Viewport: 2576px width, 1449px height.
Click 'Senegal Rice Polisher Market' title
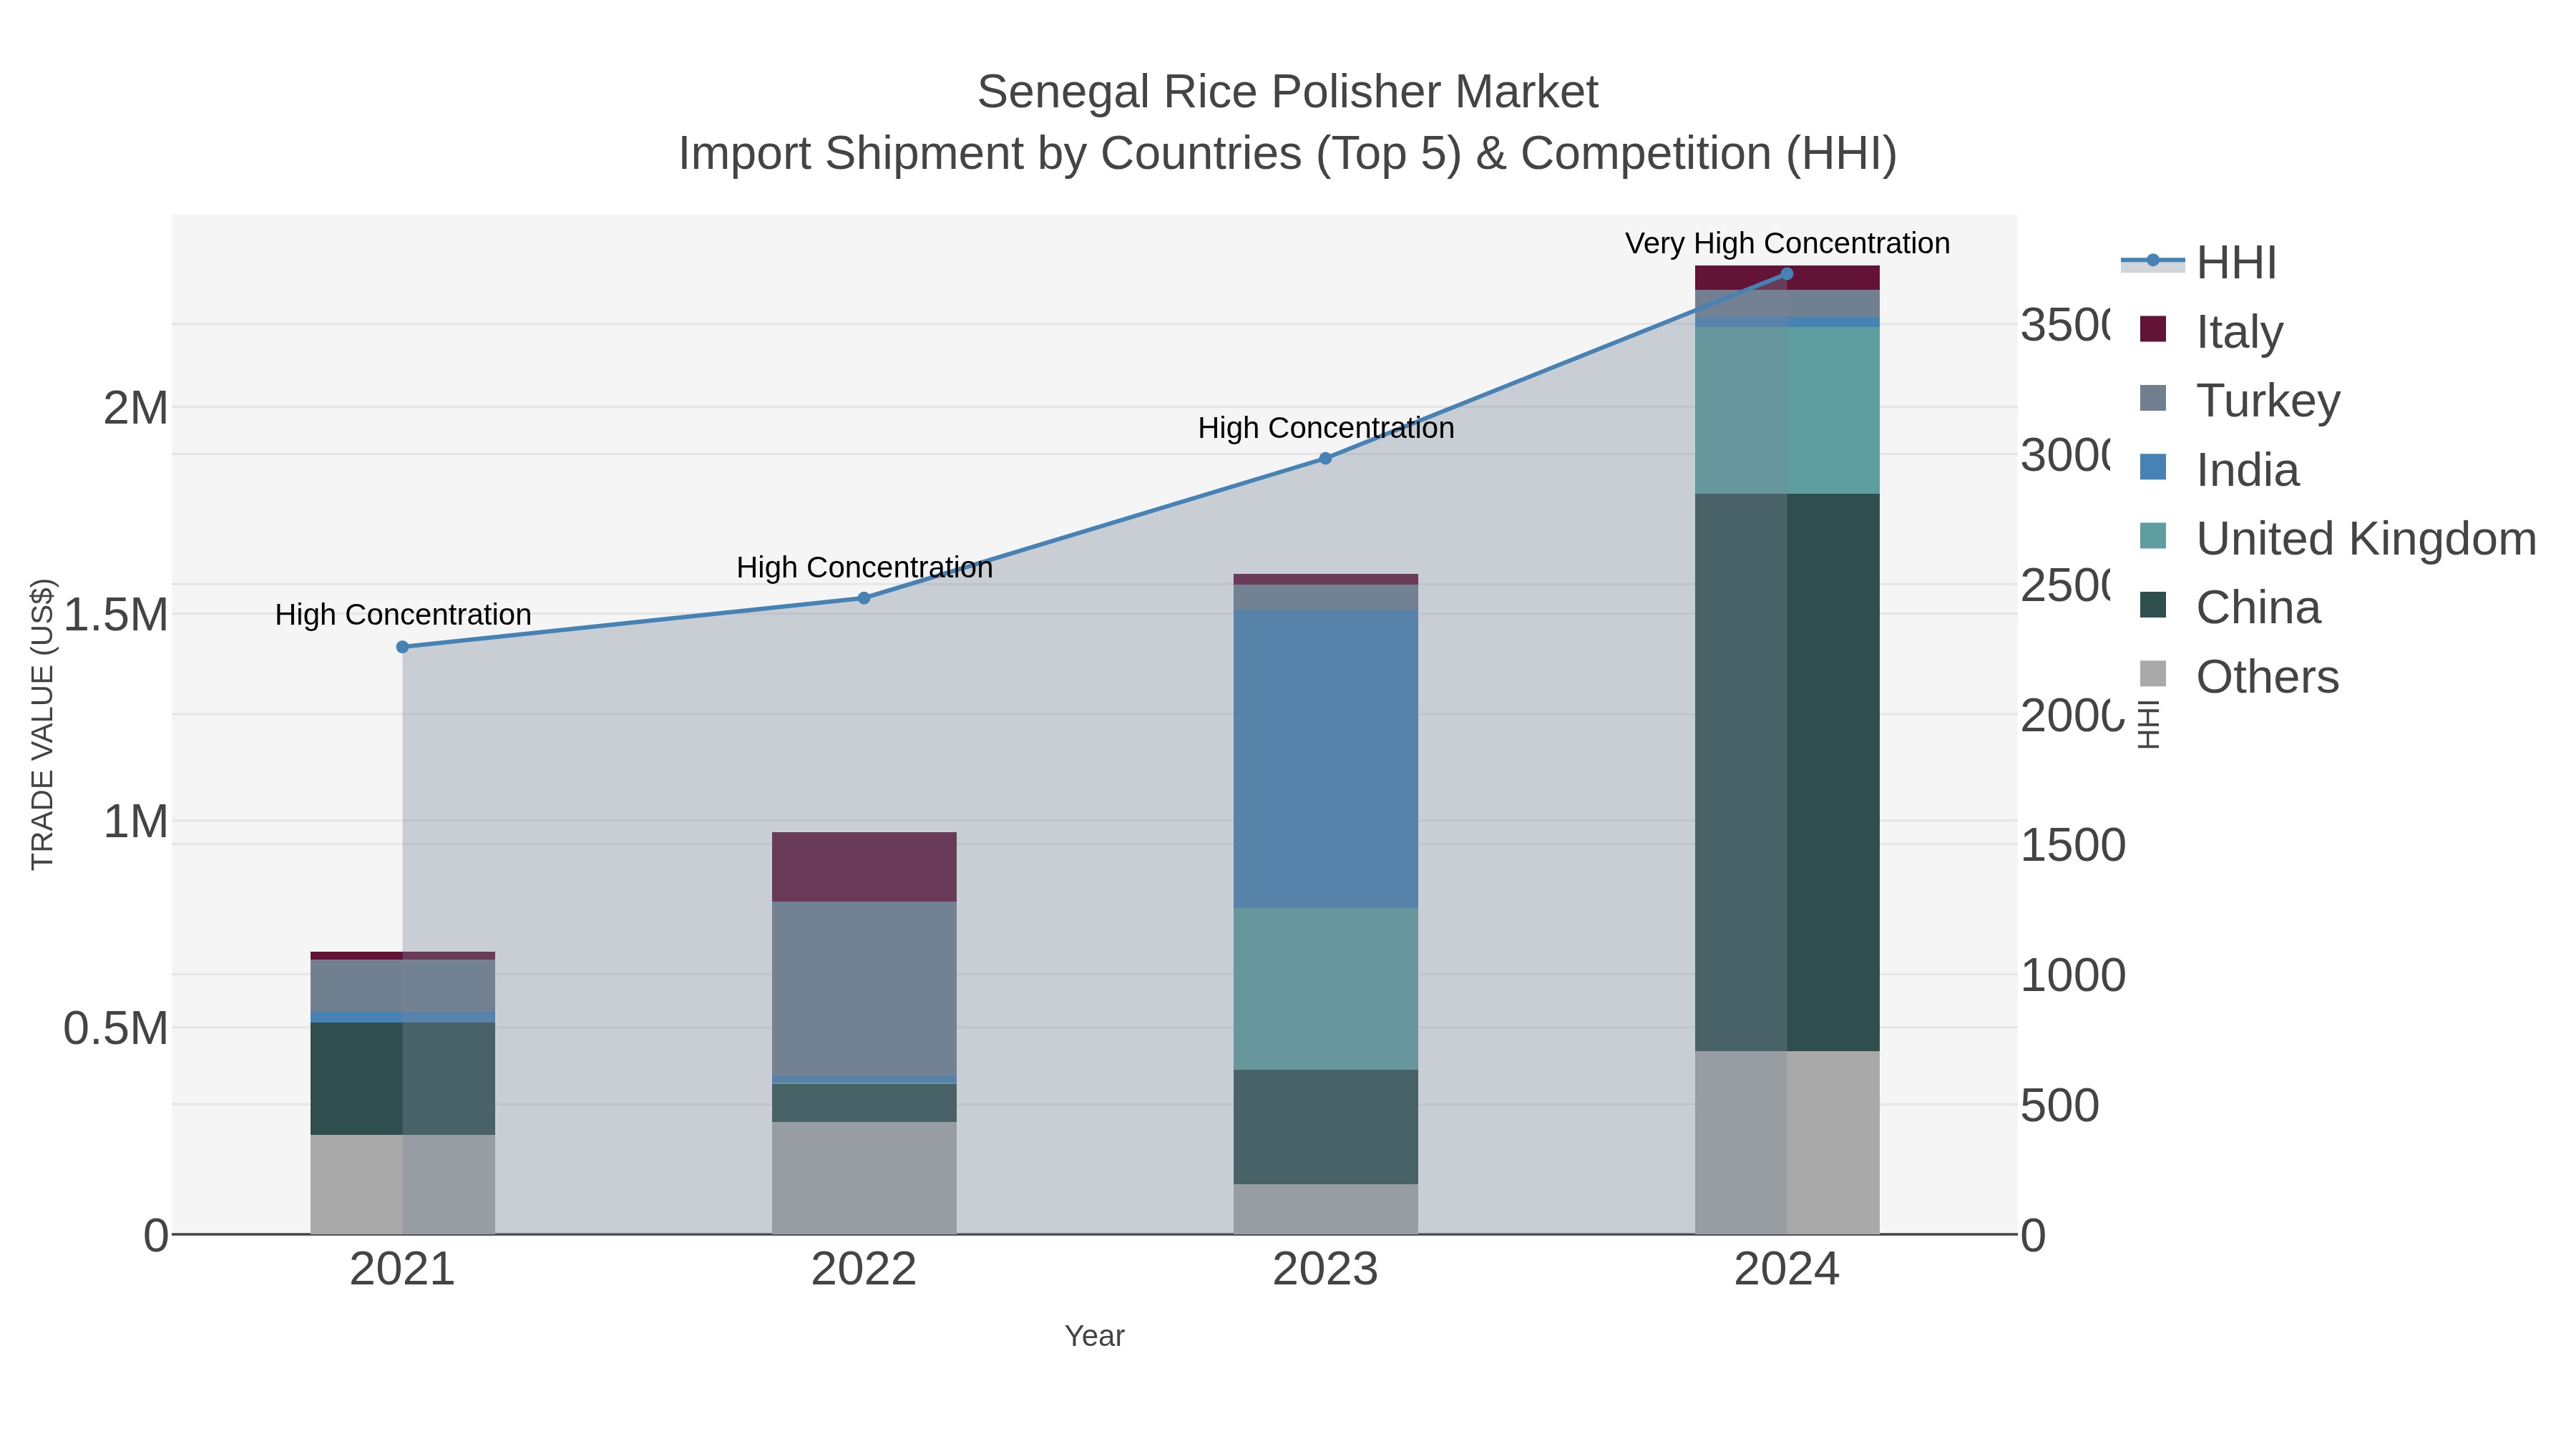1288,92
